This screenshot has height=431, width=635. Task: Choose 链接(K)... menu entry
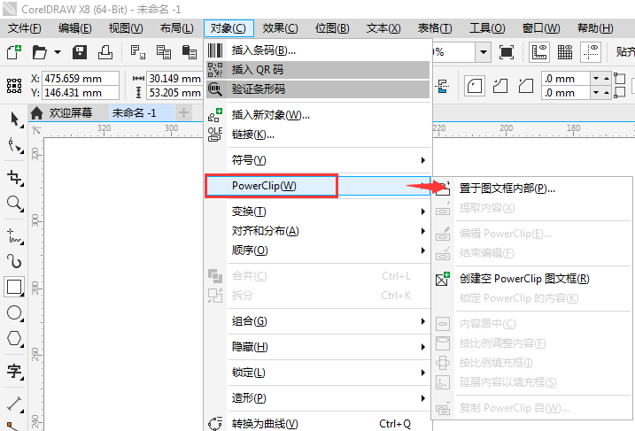[318, 135]
